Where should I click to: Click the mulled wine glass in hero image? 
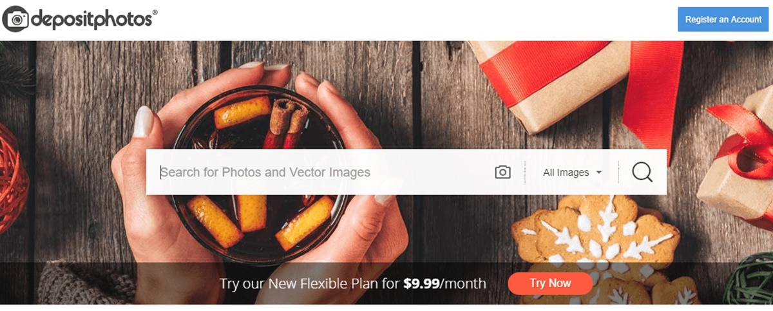tap(258, 174)
